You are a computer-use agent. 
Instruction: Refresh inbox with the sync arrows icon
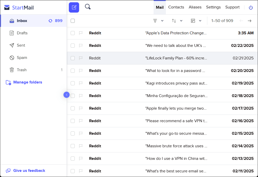click(50, 21)
